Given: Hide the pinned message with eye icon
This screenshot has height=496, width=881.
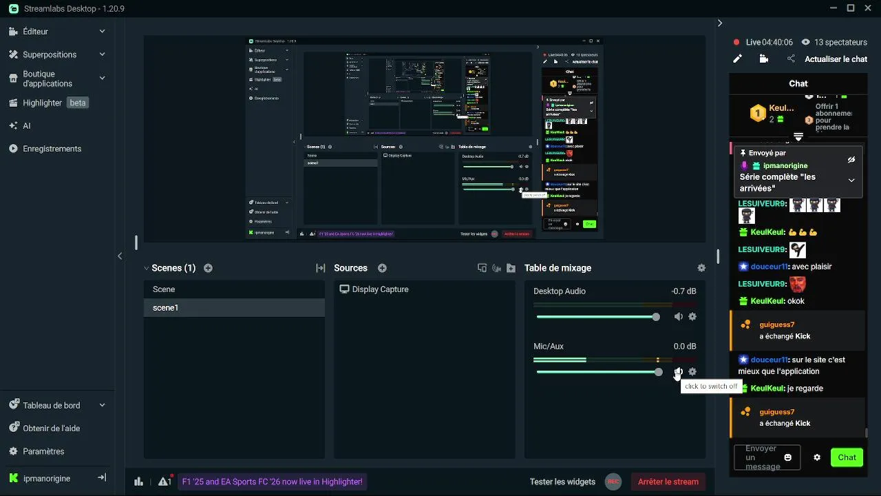Looking at the screenshot, I should (x=851, y=159).
